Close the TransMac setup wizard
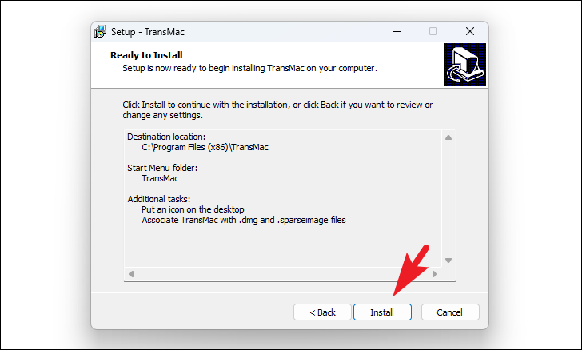The image size is (582, 350). (x=470, y=31)
